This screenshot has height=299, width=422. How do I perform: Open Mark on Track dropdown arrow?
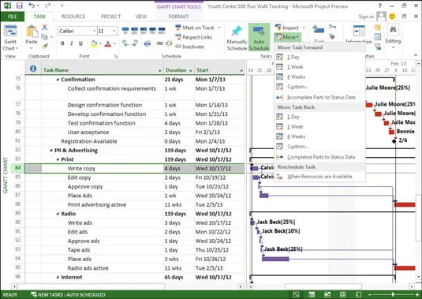(x=219, y=28)
